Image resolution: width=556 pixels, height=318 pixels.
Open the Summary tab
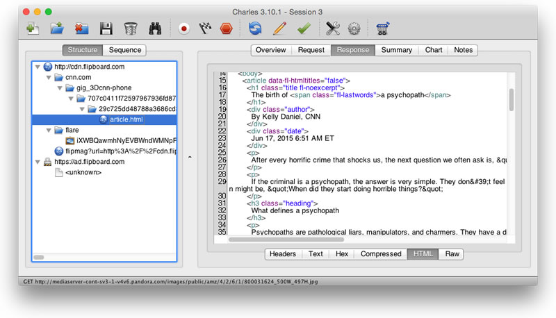[396, 50]
